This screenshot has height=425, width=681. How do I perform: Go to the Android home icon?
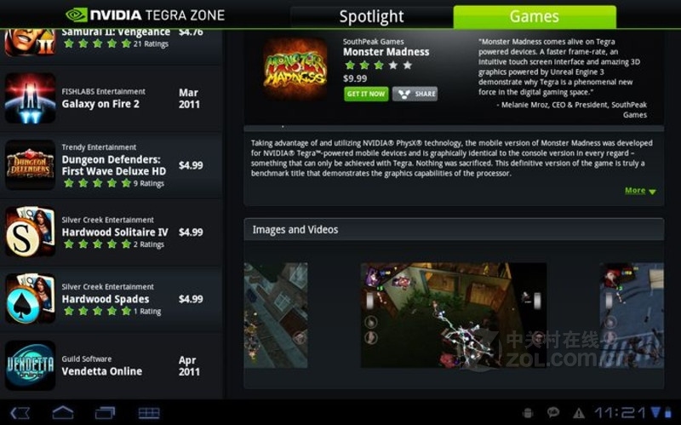(63, 412)
